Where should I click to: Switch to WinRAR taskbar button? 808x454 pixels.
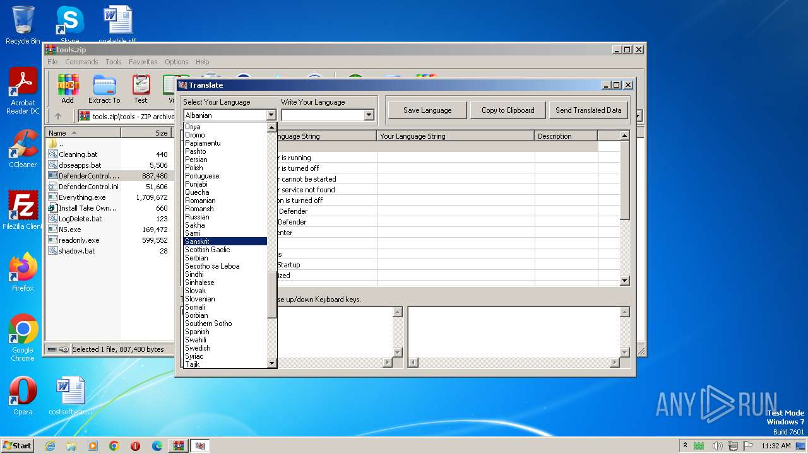[x=179, y=446]
